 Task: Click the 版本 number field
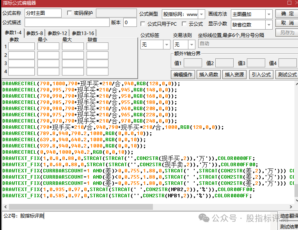tap(130, 22)
